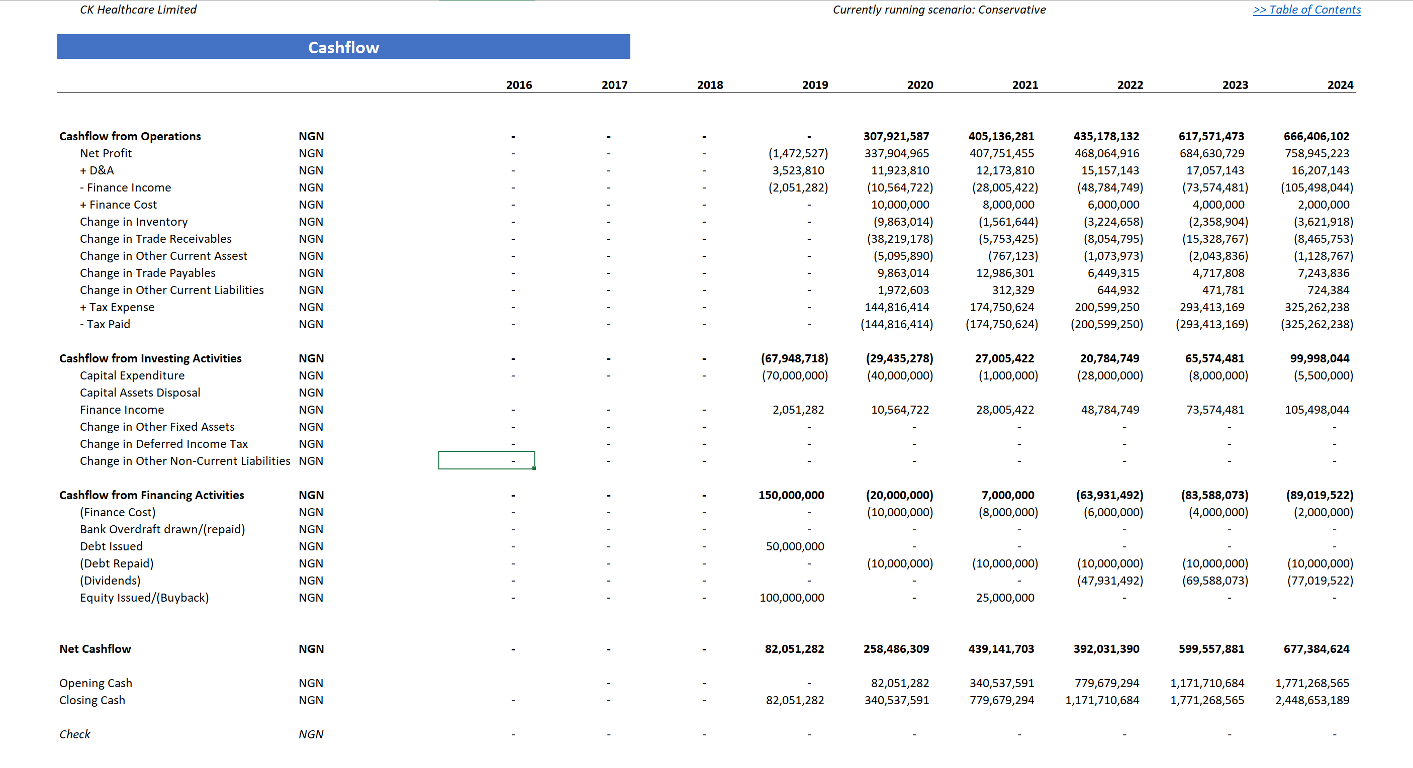Select 2019 Debt Issued 50,000,000
This screenshot has height=768, width=1413.
(795, 546)
